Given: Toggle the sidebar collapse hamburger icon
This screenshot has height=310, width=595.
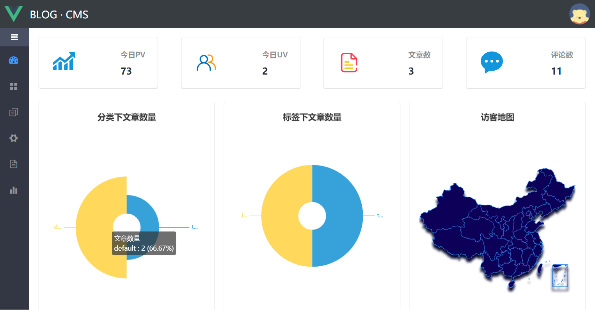Looking at the screenshot, I should pyautogui.click(x=14, y=37).
